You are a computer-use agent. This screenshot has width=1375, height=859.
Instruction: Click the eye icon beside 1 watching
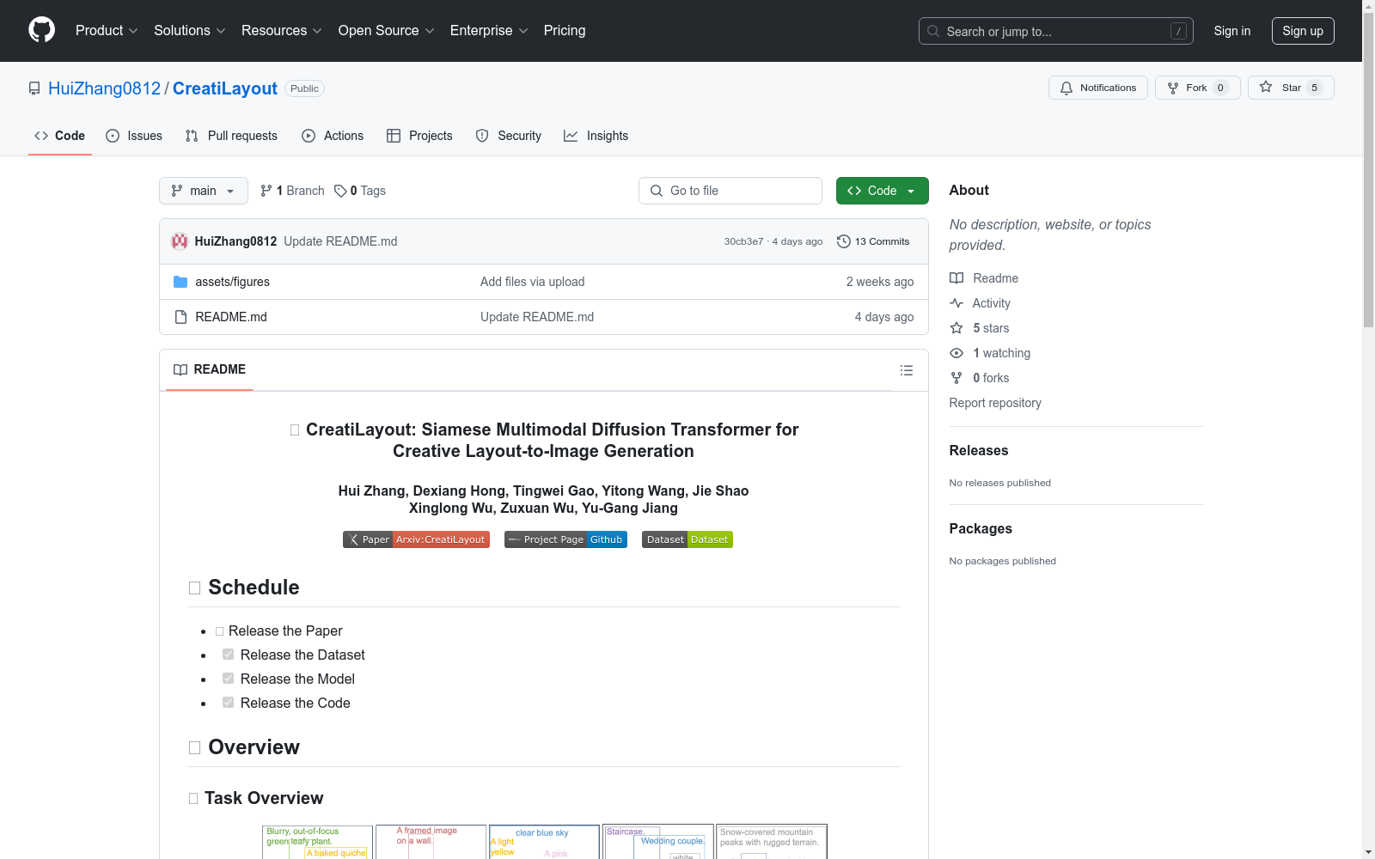(x=956, y=353)
